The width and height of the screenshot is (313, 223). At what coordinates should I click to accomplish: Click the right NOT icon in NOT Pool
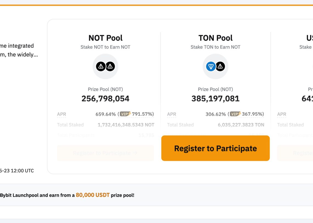[110, 66]
